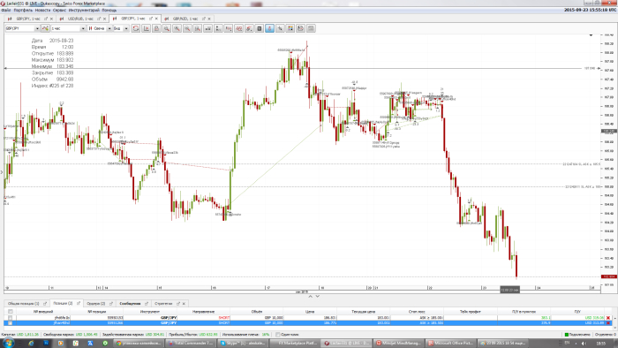Viewport: 618px width, 348px height.
Task: Open Skype from the Windows taskbar
Action: (243, 344)
